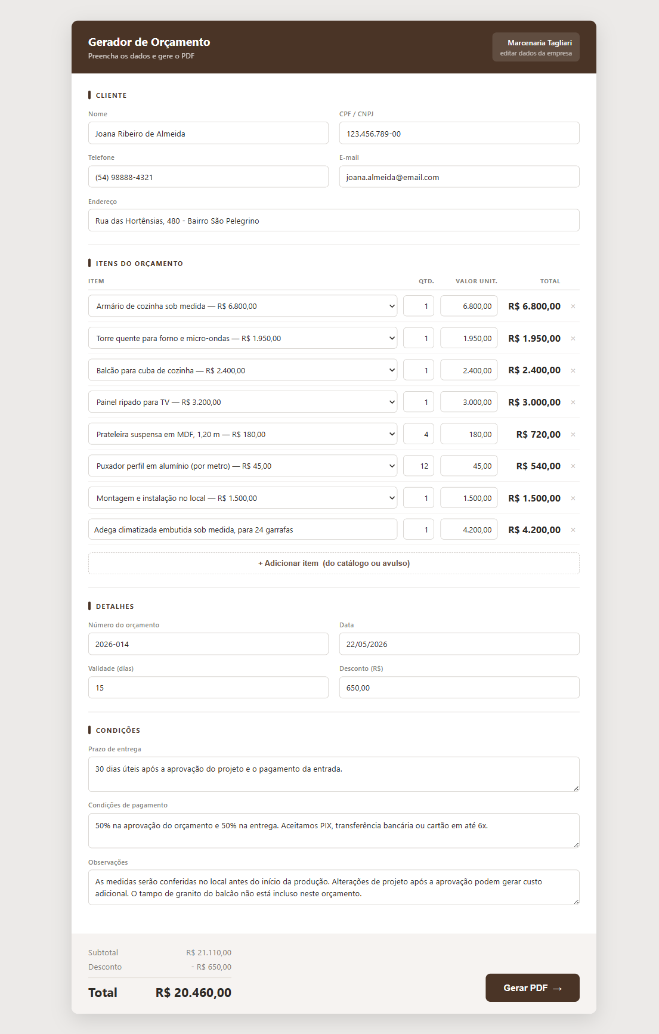Image resolution: width=659 pixels, height=1034 pixels.
Task: Click Gerar PDF button
Action: [x=533, y=987]
